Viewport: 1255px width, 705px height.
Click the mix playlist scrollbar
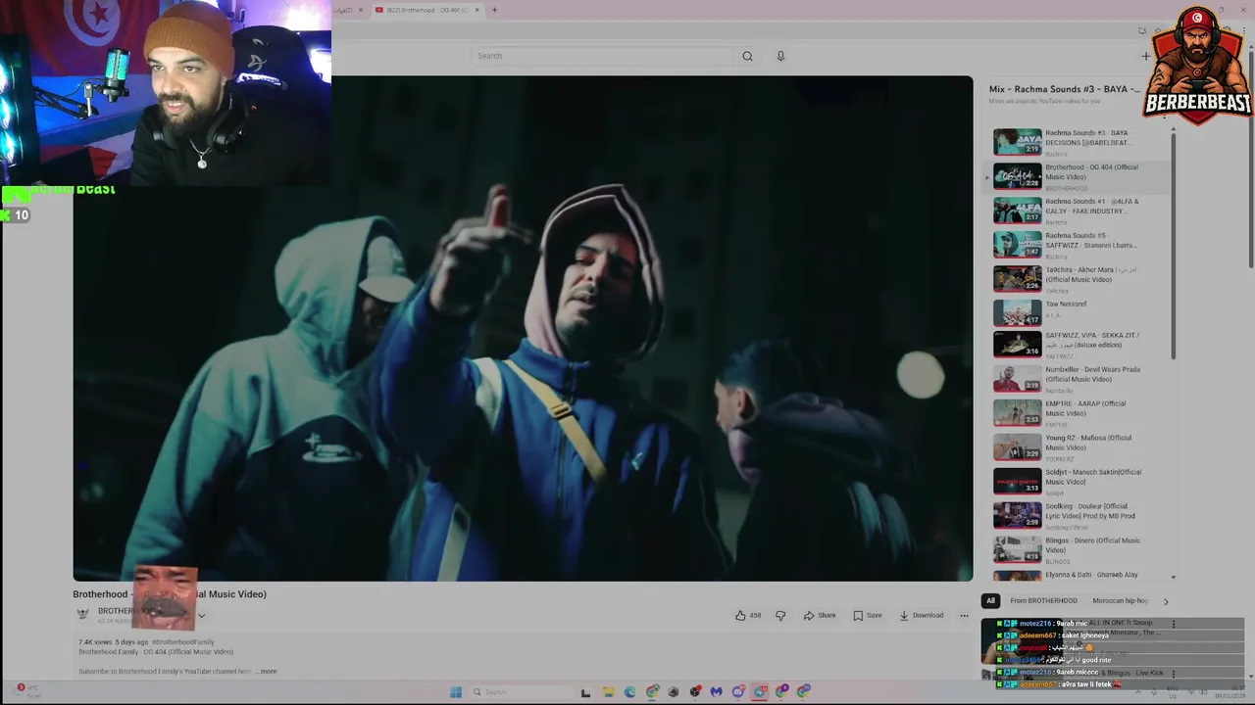click(1173, 245)
